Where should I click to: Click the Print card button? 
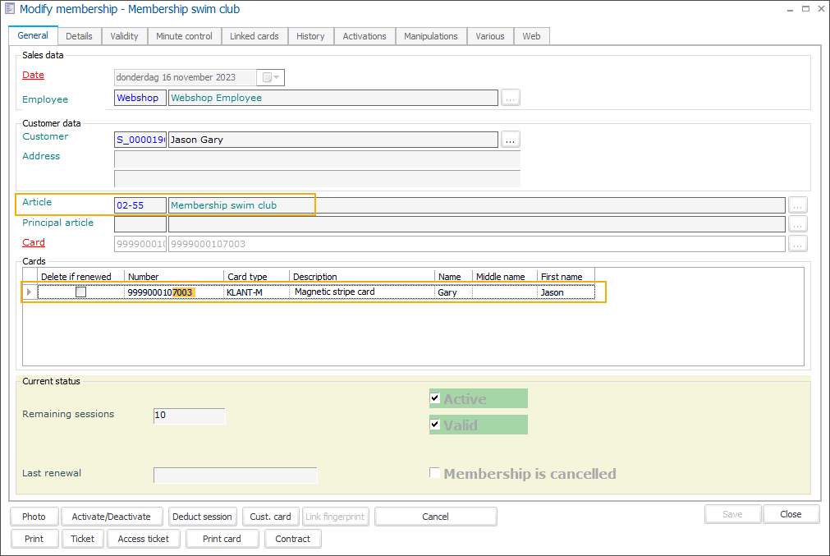pyautogui.click(x=222, y=539)
